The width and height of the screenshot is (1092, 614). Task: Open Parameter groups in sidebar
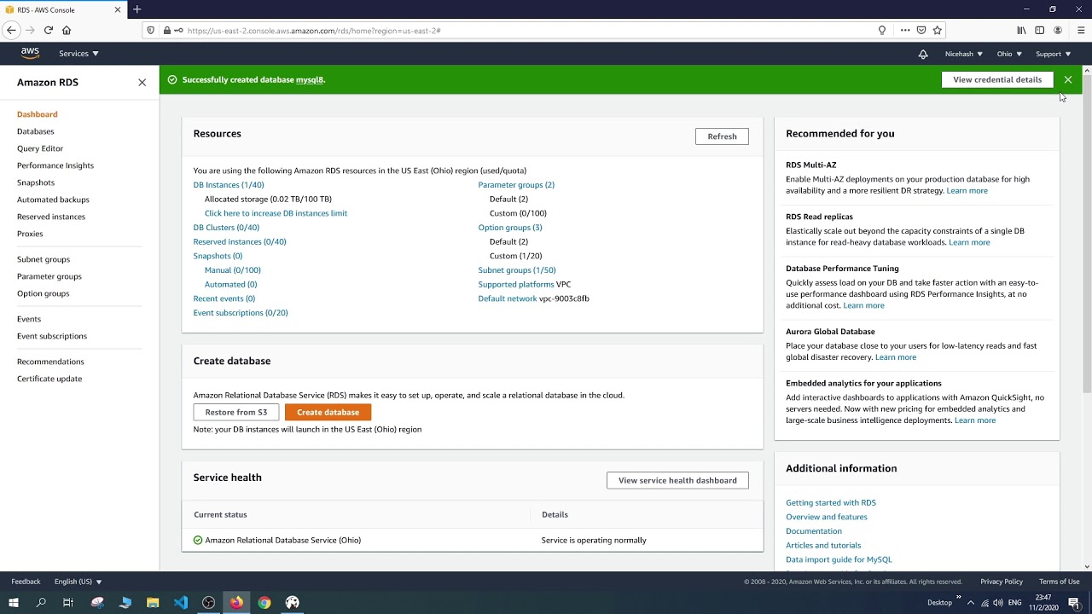pos(49,276)
